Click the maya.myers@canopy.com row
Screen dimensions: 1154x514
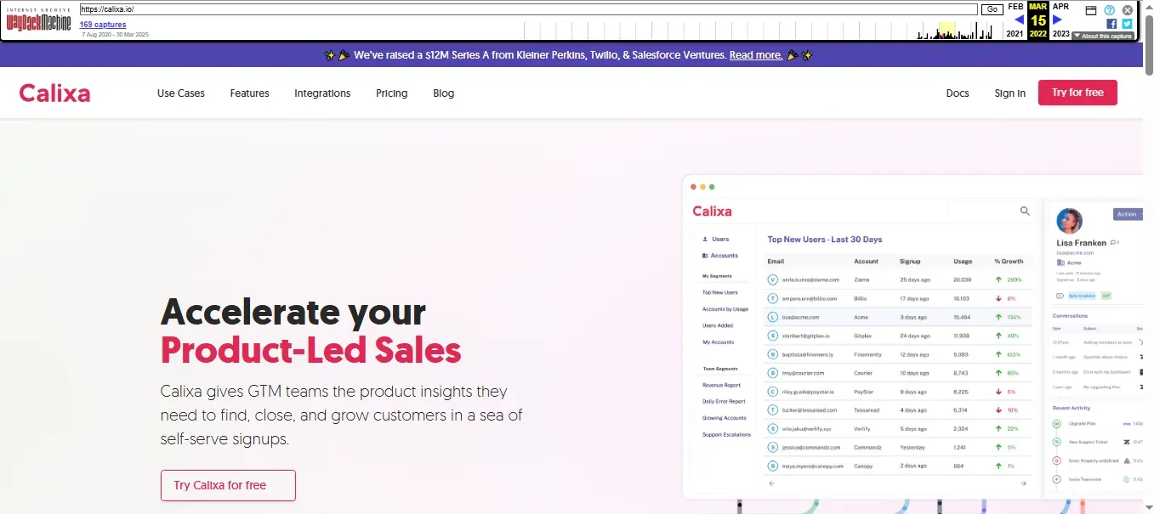tap(898, 466)
